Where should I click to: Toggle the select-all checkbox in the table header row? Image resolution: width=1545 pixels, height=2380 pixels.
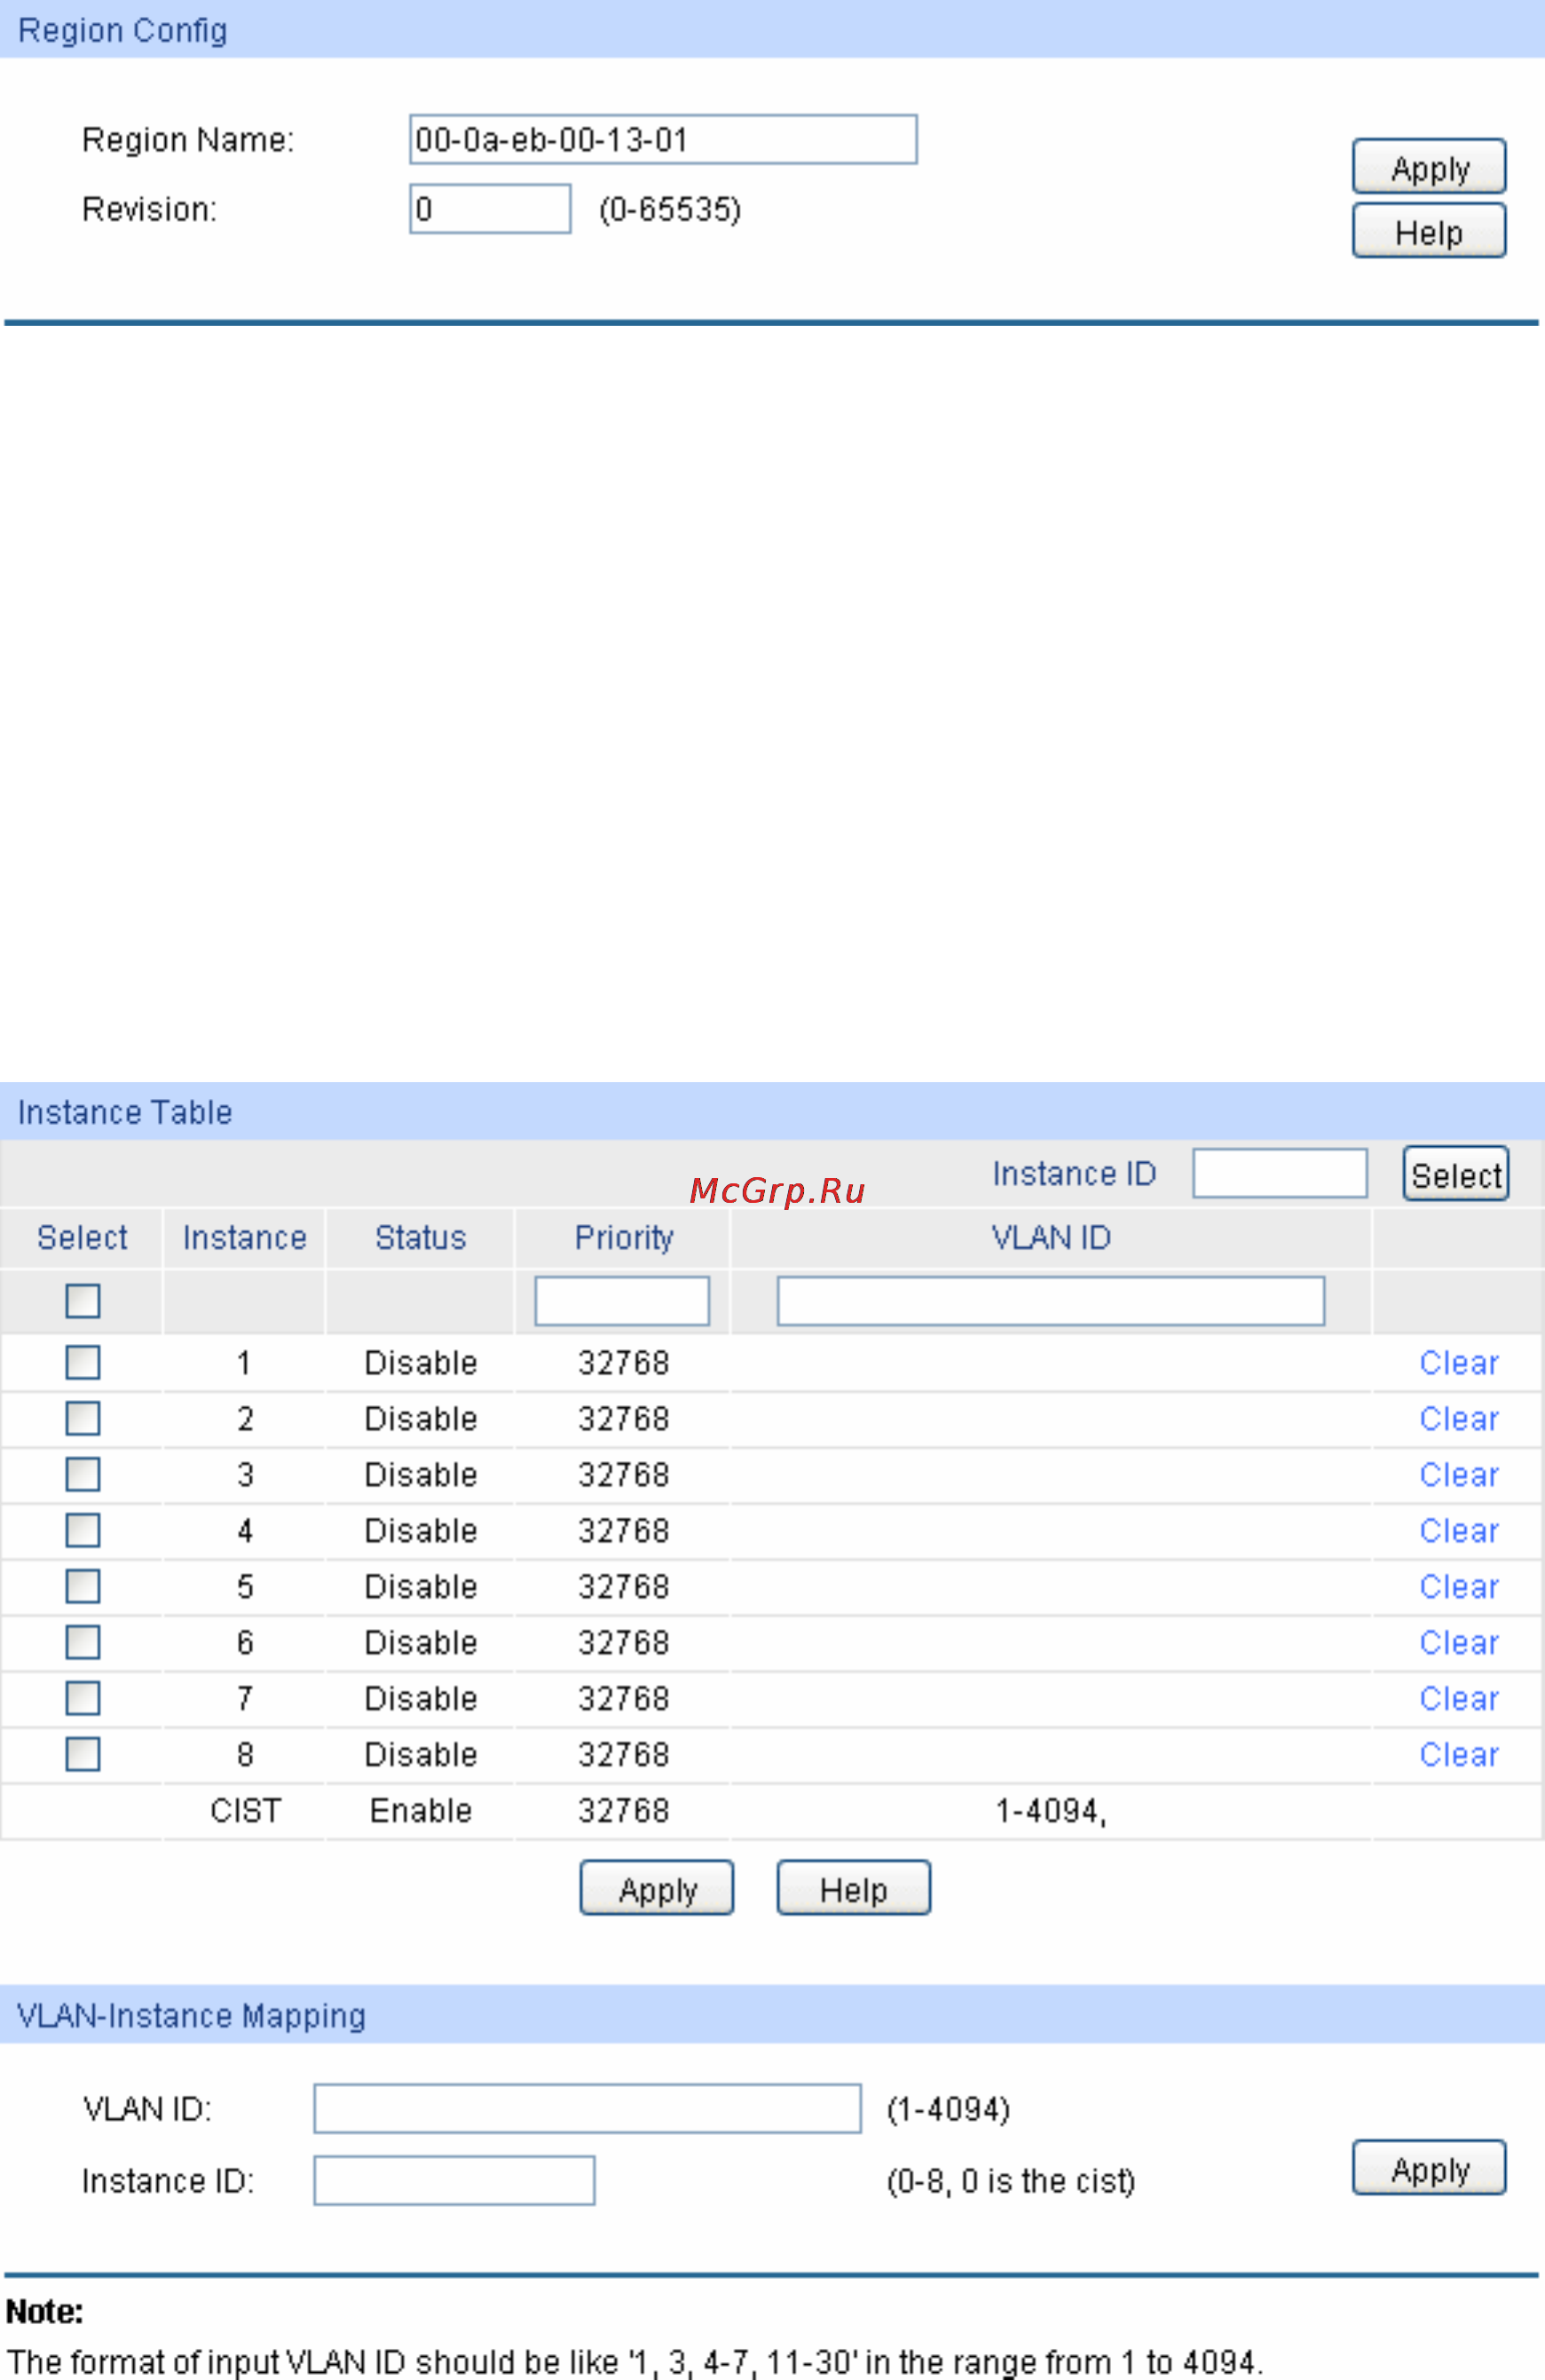(83, 1301)
